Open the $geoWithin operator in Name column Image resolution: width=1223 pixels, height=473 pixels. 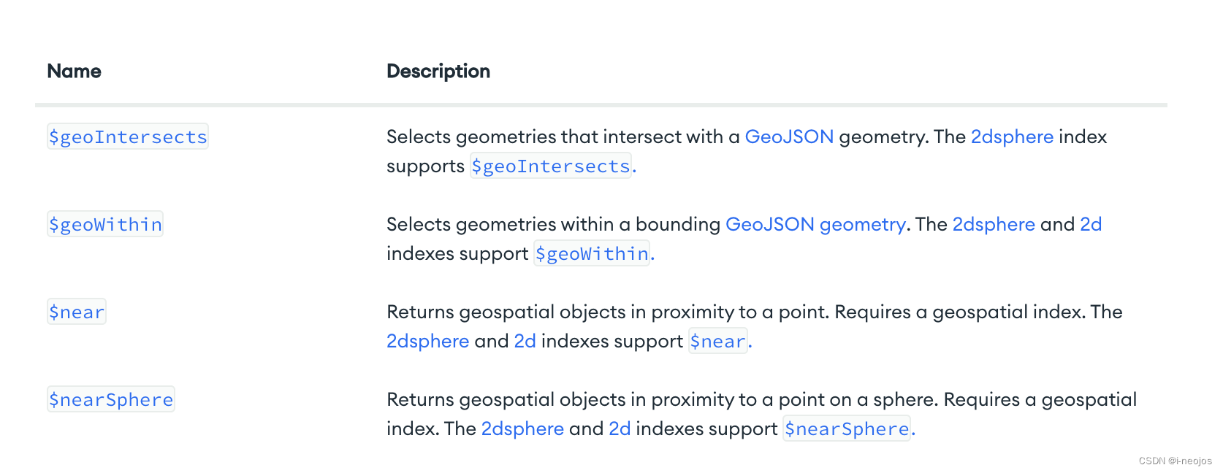[105, 224]
